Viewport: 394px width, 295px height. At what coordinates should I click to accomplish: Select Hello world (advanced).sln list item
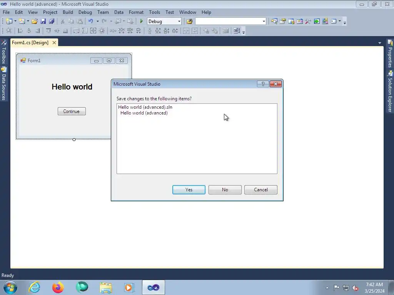(x=145, y=107)
